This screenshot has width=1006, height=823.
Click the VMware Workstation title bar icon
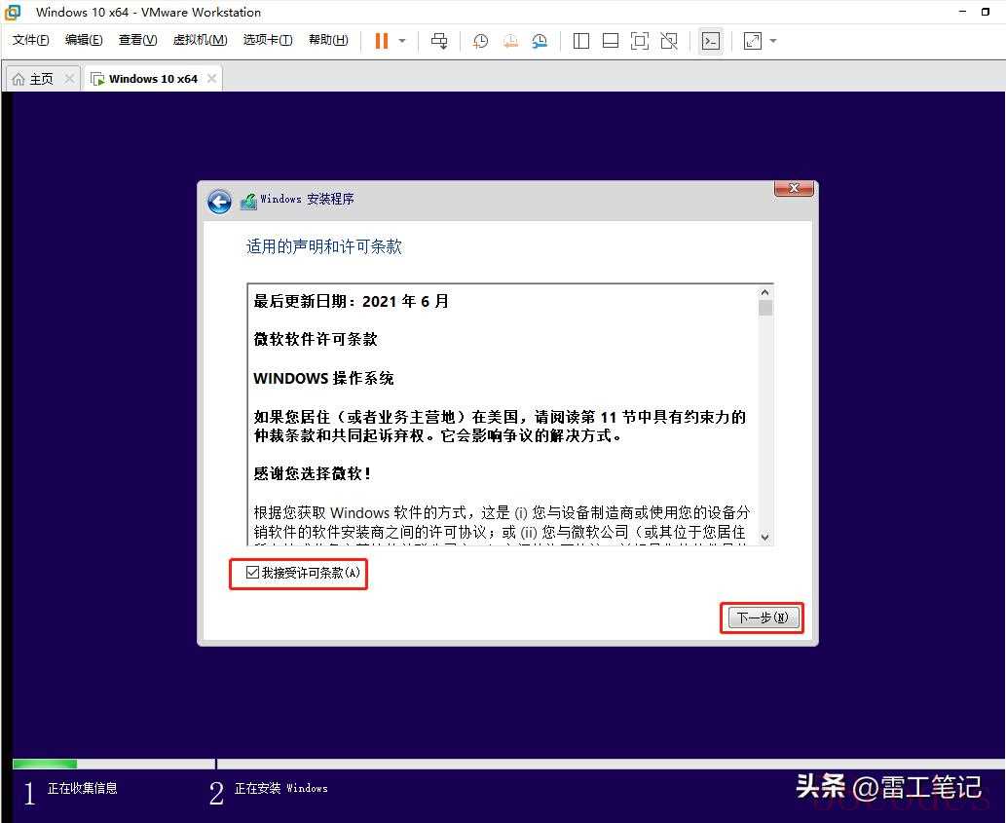tap(13, 13)
